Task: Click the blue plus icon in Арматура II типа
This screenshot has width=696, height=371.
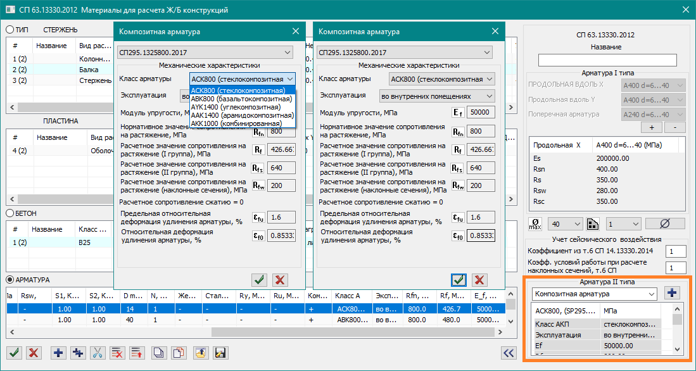Action: click(672, 293)
